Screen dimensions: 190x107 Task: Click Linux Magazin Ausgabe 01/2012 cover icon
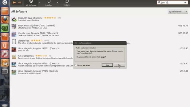tap(14, 64)
